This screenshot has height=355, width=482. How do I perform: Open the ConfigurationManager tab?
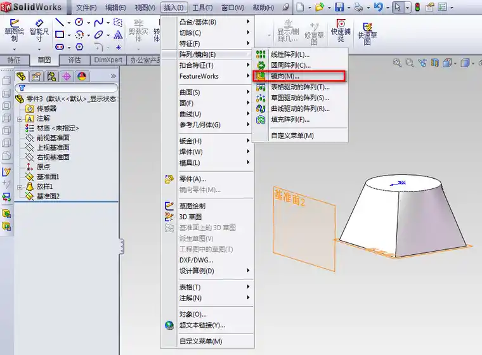(51, 76)
